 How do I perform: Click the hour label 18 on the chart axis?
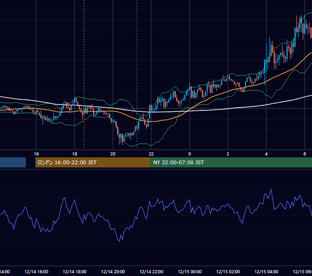click(75, 154)
